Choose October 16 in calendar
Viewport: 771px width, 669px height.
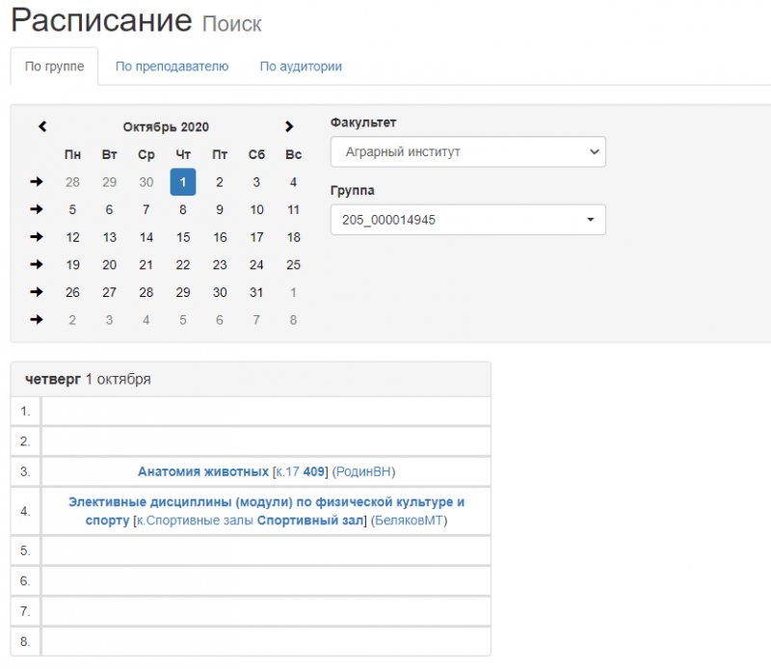[220, 237]
